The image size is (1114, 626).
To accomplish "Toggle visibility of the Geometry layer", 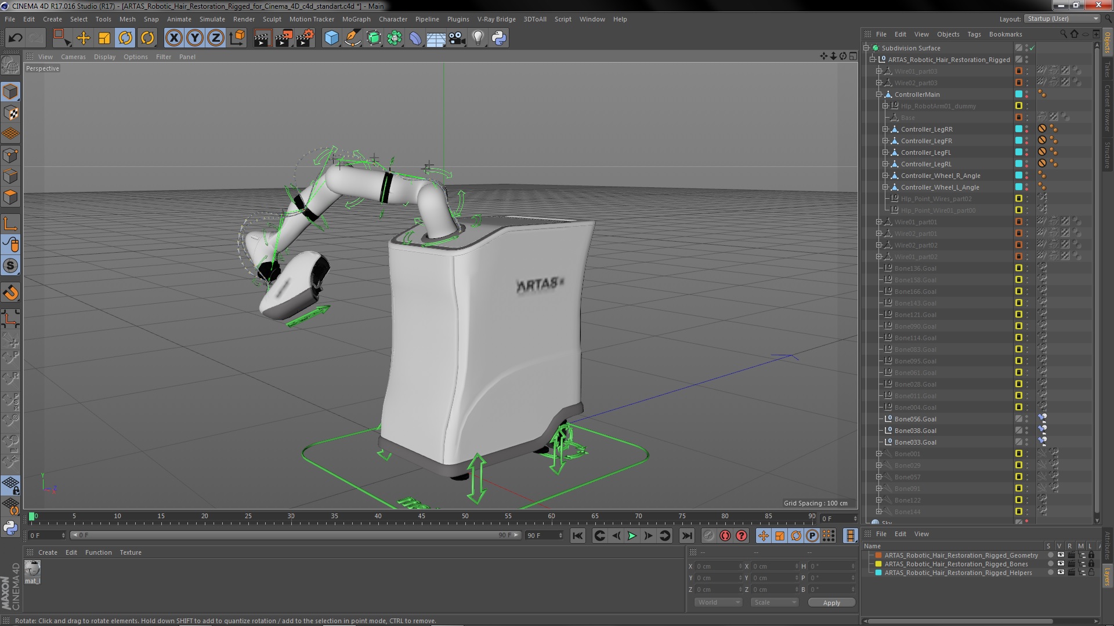I will tap(1061, 555).
